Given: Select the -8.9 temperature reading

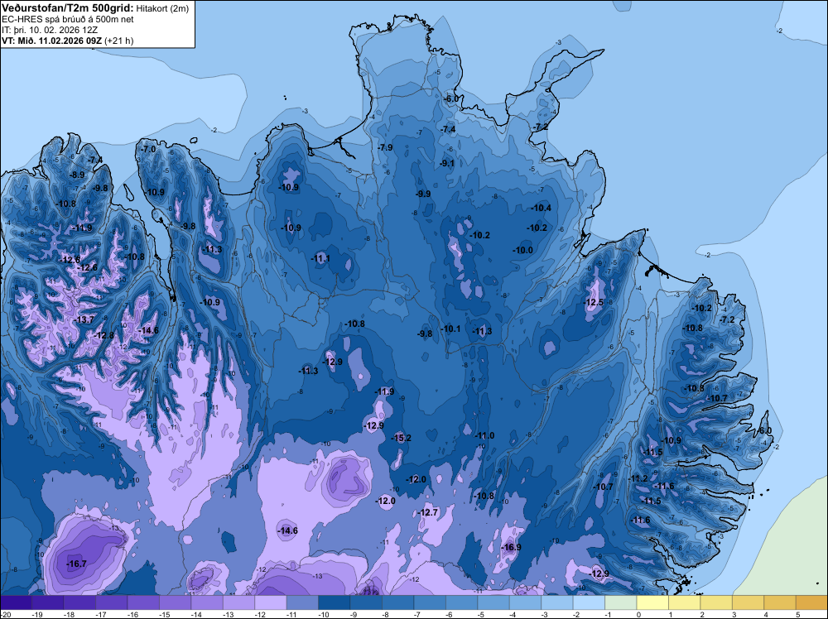Looking at the screenshot, I should pos(77,175).
